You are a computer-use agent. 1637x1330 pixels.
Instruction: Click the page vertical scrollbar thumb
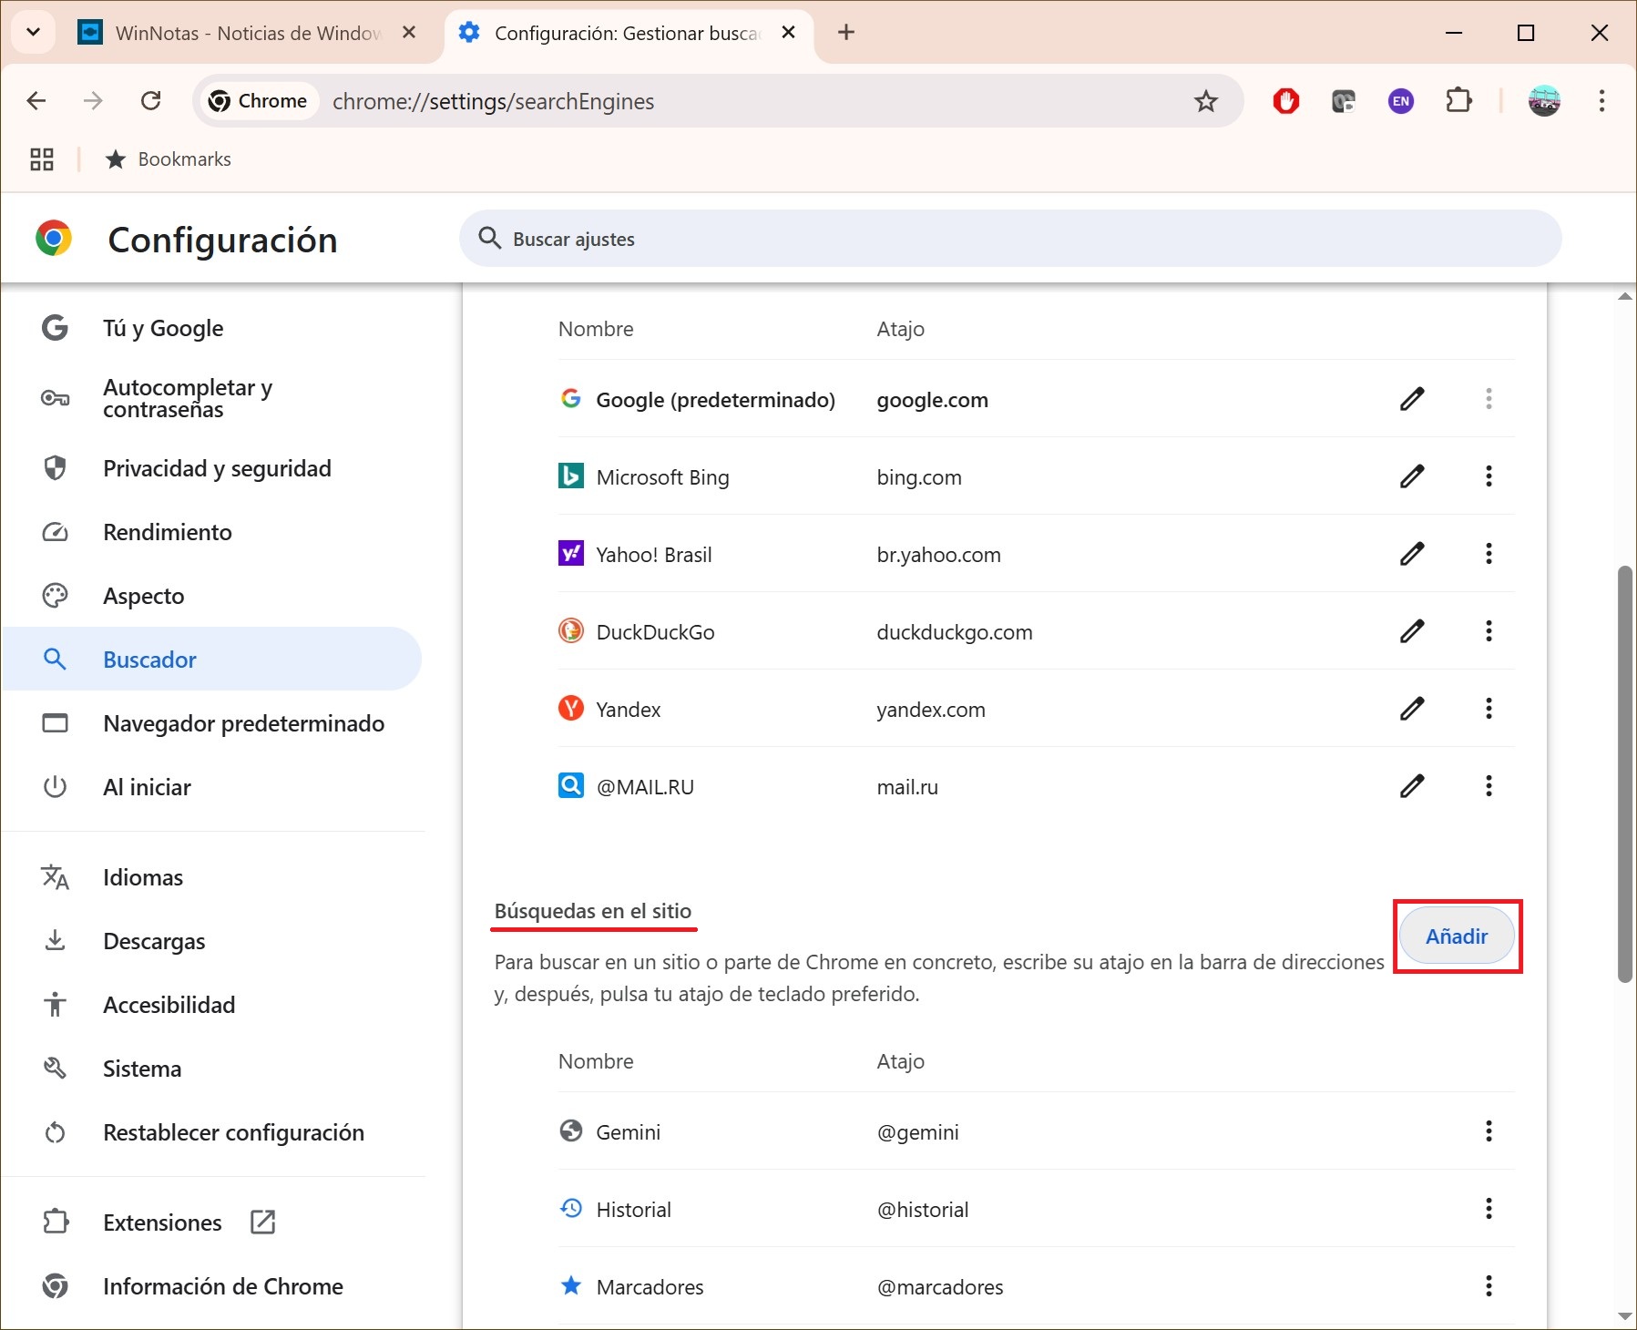point(1625,774)
